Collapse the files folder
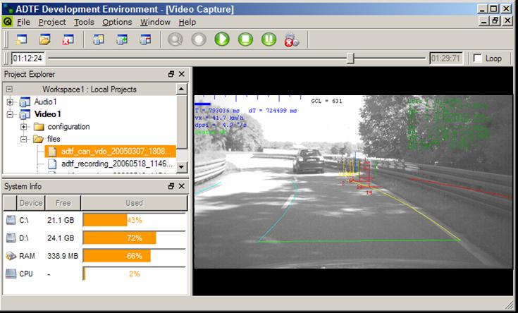This screenshot has height=313, width=518. click(23, 139)
